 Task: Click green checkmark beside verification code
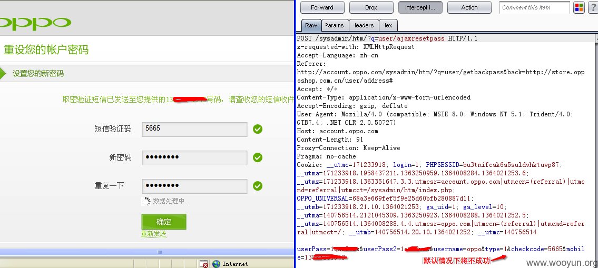[x=258, y=129]
